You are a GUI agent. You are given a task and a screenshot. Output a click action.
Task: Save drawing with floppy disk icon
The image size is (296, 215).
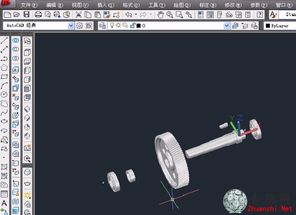[x=27, y=14]
